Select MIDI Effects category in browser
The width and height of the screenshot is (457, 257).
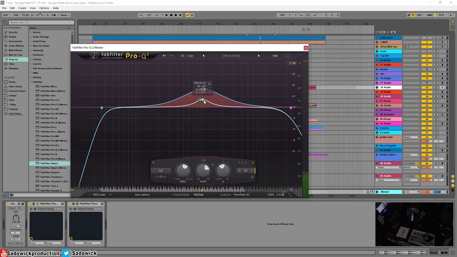pyautogui.click(x=15, y=50)
